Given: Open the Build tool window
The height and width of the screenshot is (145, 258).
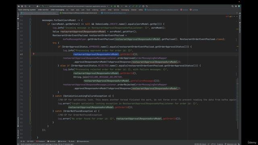Looking at the screenshot, I should point(72,141).
